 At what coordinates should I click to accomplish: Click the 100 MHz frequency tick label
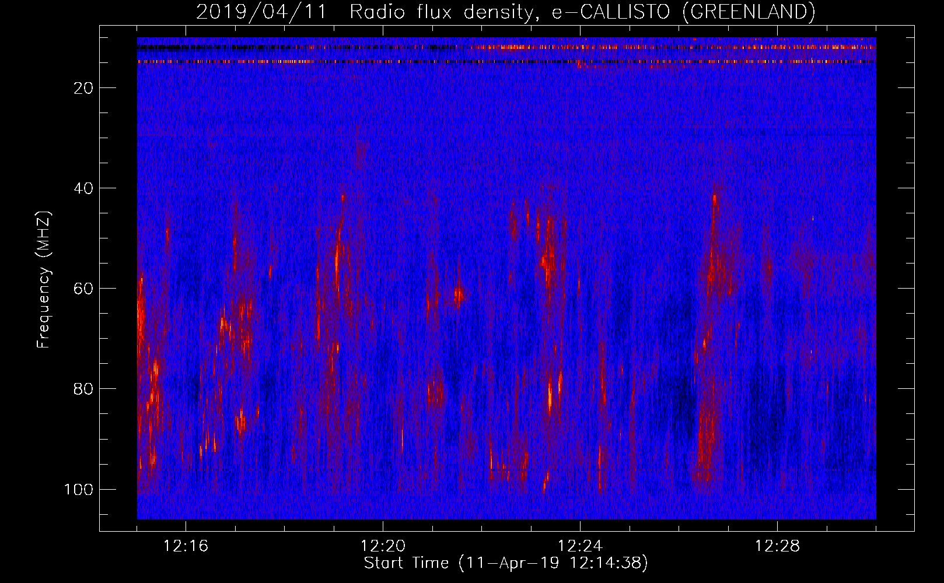point(79,489)
